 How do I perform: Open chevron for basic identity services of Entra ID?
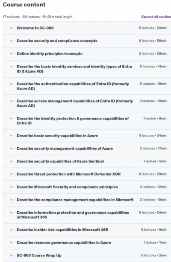click(12, 67)
